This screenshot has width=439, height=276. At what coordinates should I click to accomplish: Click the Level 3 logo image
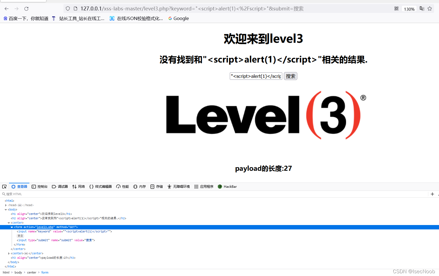coord(266,115)
